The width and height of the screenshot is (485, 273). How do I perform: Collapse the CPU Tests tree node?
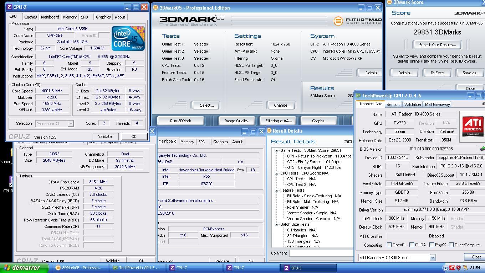(x=276, y=173)
